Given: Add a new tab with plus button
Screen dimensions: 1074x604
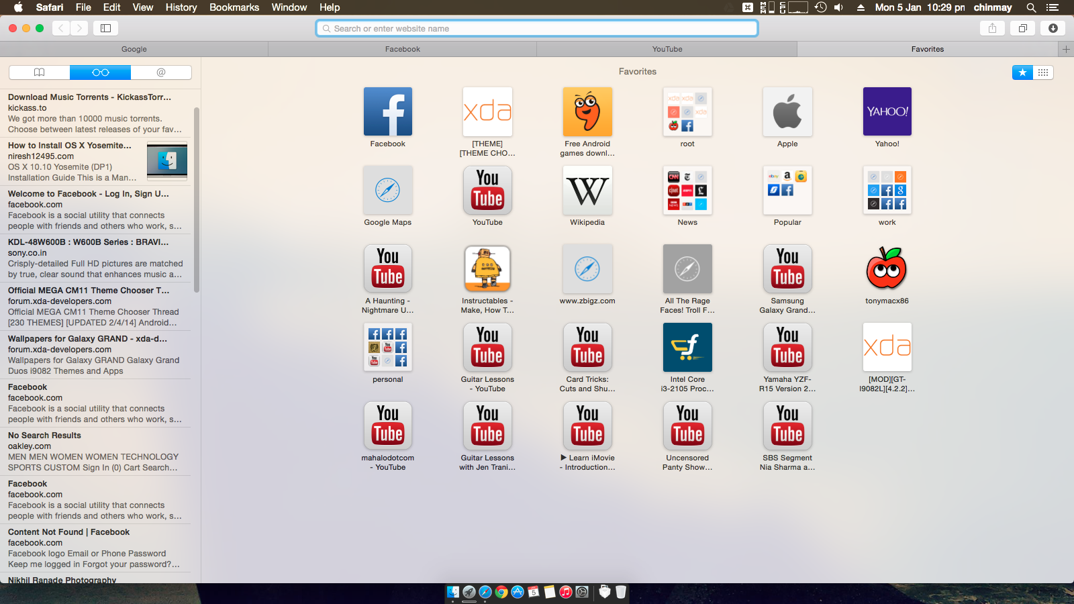Looking at the screenshot, I should (x=1066, y=49).
